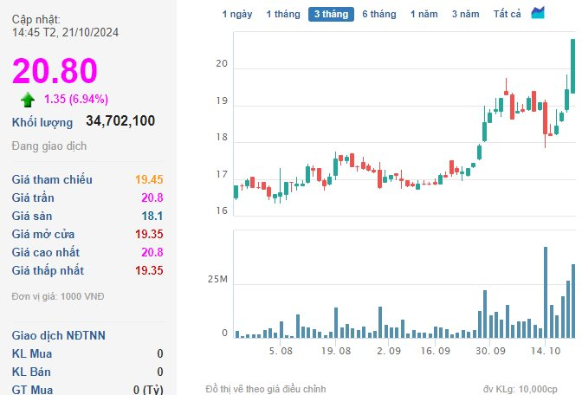582x395 pixels.
Task: Click the 19. 08 date axis label
Action: coord(336,351)
